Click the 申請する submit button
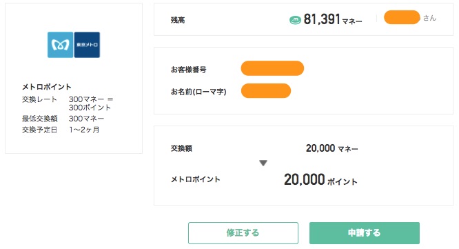 (x=365, y=233)
